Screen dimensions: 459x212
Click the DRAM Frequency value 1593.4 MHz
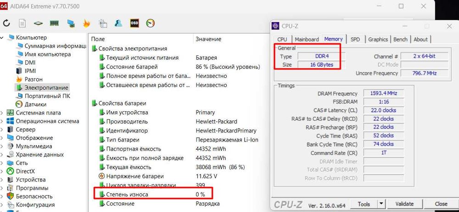[x=383, y=93]
